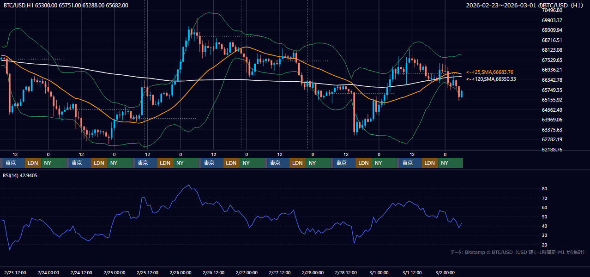The width and height of the screenshot is (590, 277).
Task: Click the 2/26 12:00 date label
Action: (x=213, y=272)
